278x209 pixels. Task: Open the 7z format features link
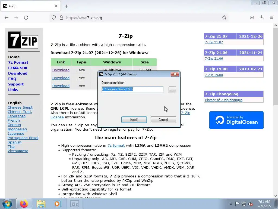[x=116, y=145]
